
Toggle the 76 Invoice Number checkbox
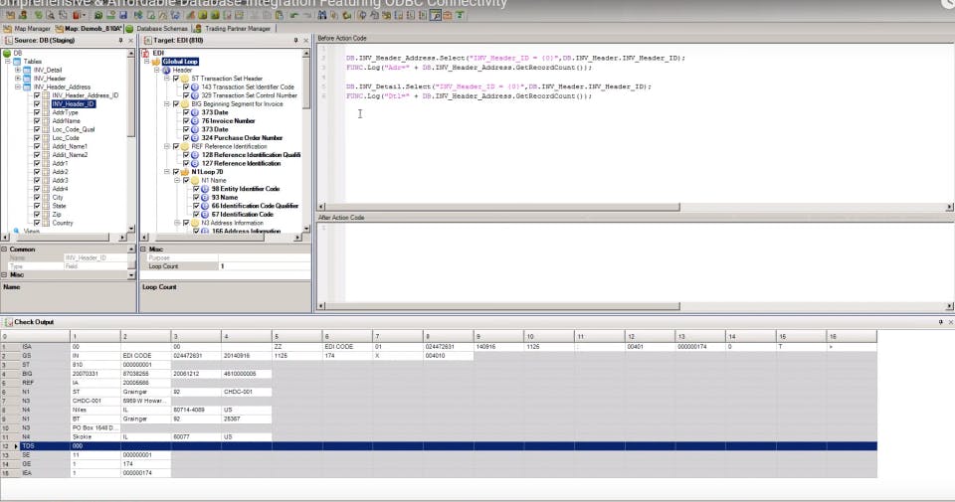click(186, 120)
